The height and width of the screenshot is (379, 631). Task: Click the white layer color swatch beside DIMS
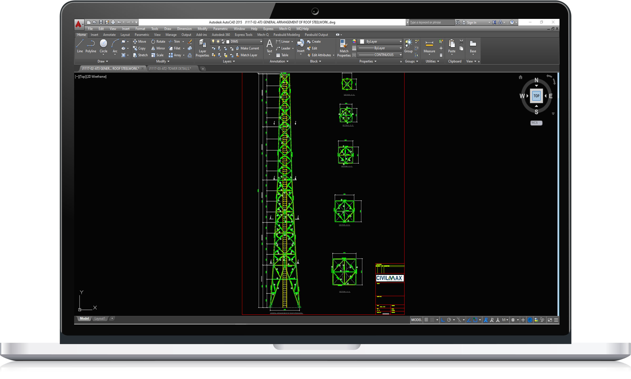click(228, 41)
